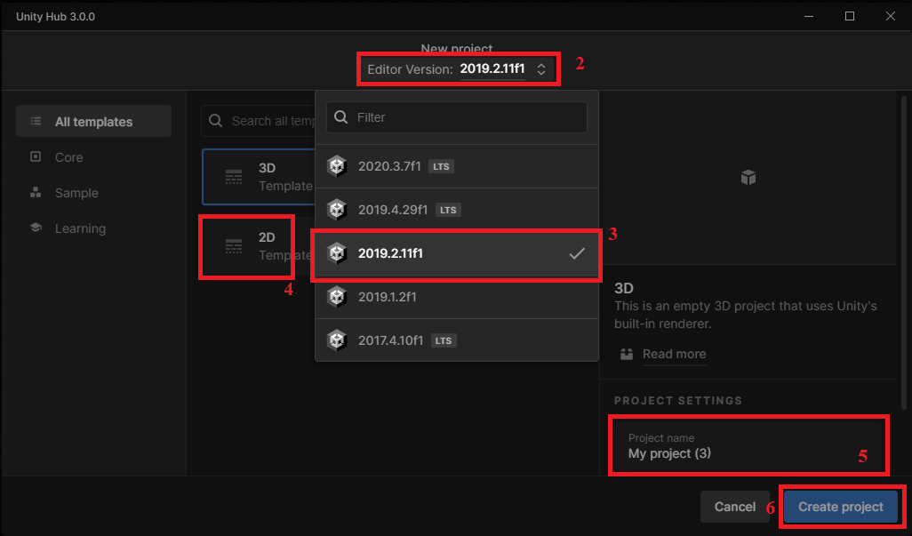Click the Learning graduation cap icon
Image resolution: width=912 pixels, height=536 pixels.
pyautogui.click(x=36, y=228)
